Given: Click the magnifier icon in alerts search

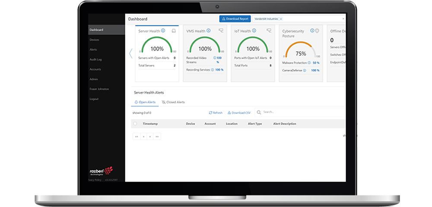Looking at the screenshot, I should [259, 112].
